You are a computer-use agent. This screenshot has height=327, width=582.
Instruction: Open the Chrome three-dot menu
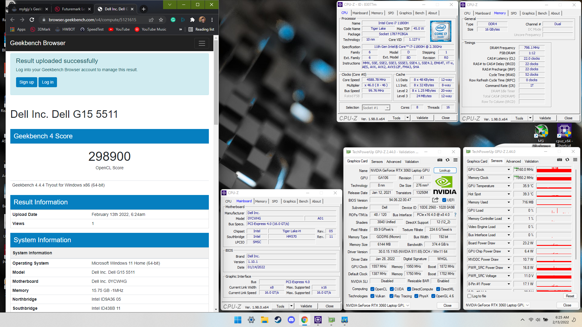coord(212,20)
